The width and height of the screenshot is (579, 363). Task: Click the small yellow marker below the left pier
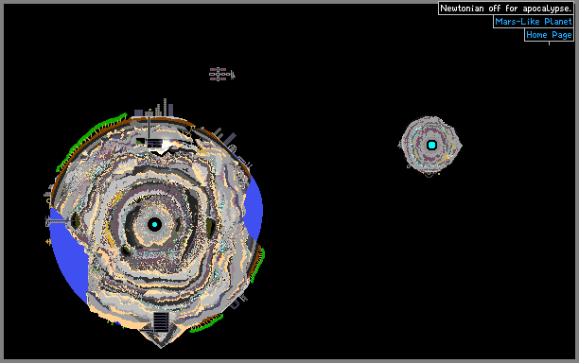(48, 242)
